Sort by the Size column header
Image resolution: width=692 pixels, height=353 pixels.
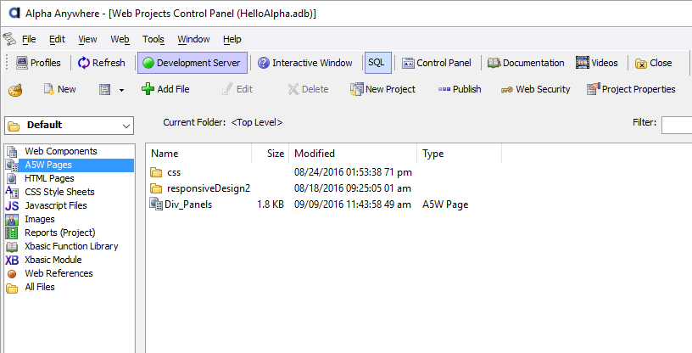tap(270, 154)
